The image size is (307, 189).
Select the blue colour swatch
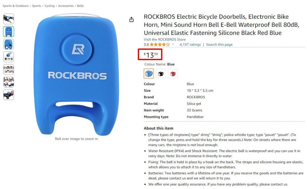pos(149,74)
